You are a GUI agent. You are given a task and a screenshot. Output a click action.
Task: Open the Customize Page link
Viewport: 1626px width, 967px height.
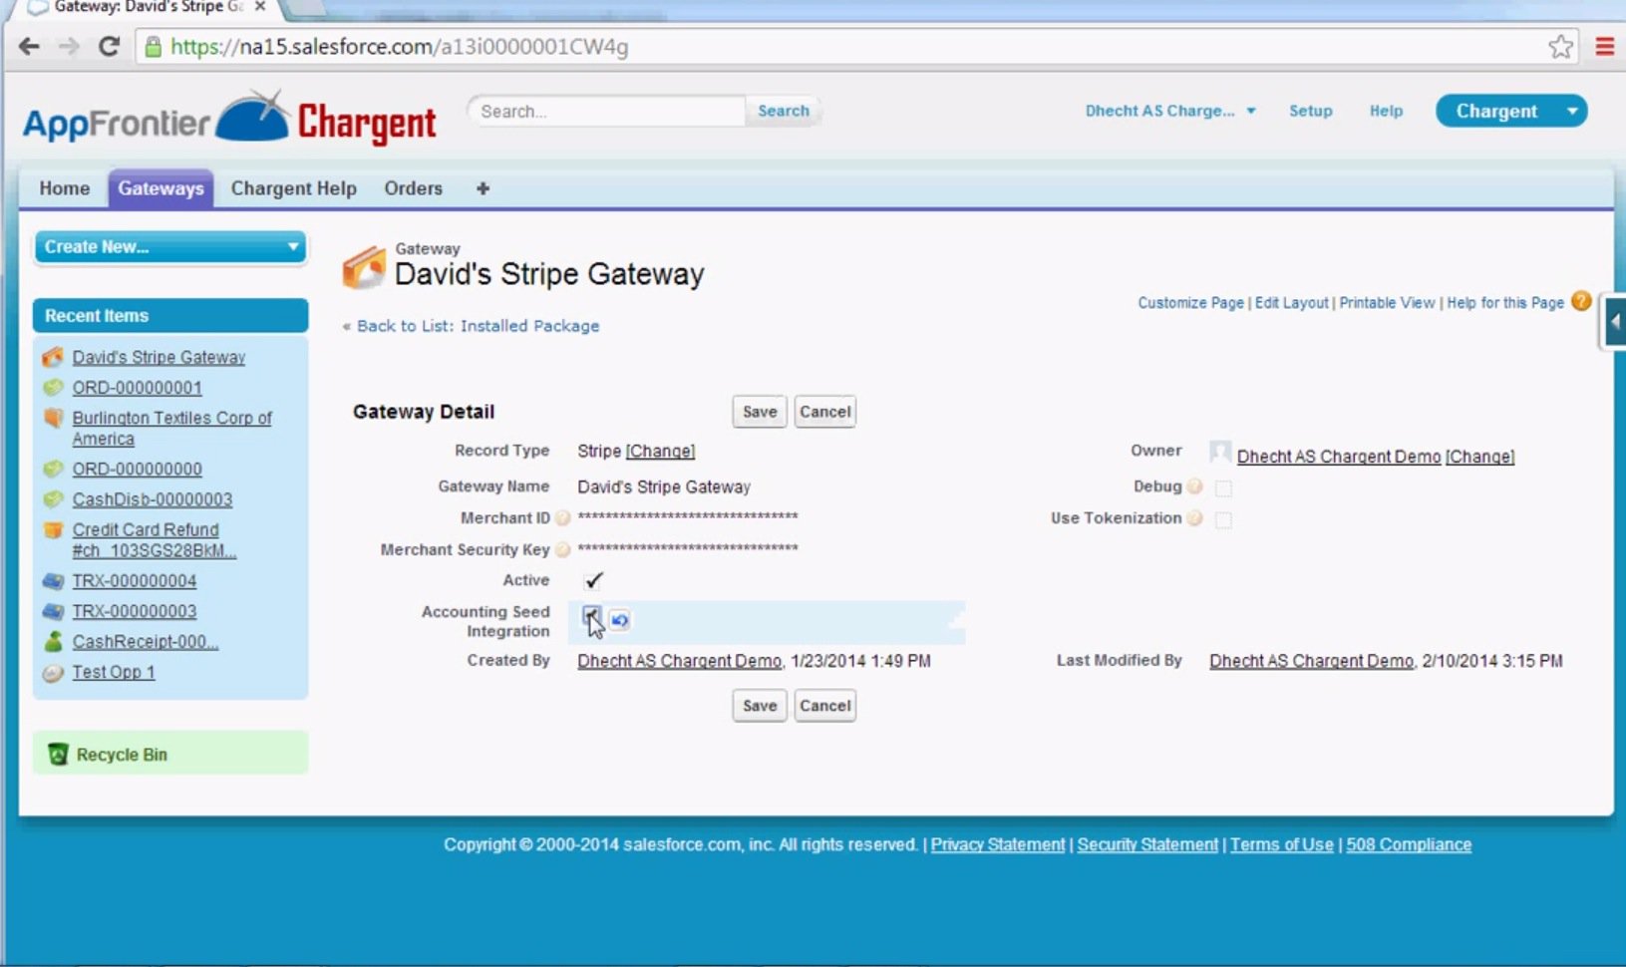click(x=1190, y=303)
